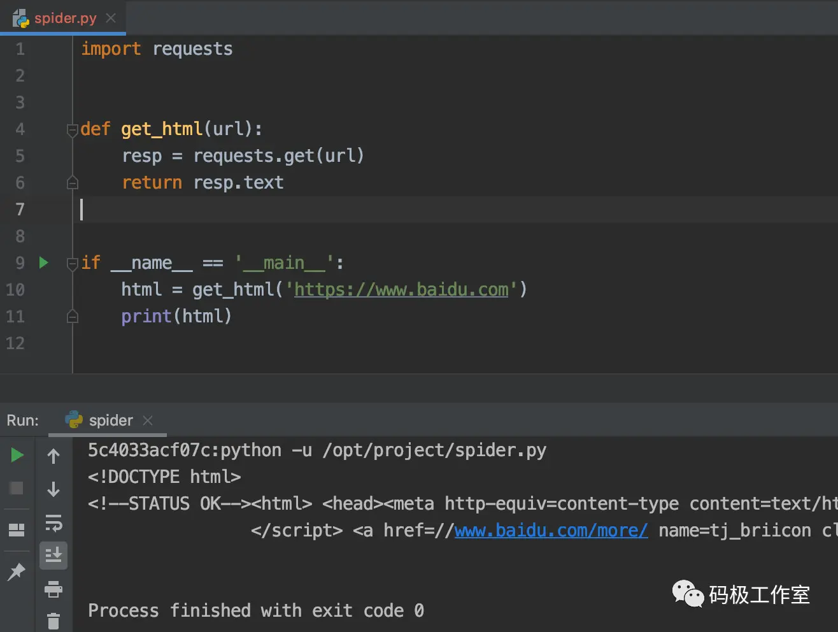
Task: Click 'print' on line 11
Action: pyautogui.click(x=146, y=316)
